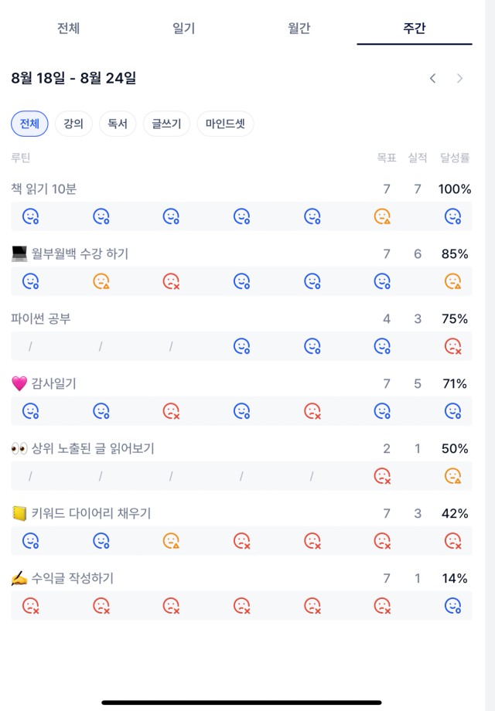Image resolution: width=495 pixels, height=711 pixels.
Task: Open the 파이썬 공부 routine title
Action: pos(41,318)
